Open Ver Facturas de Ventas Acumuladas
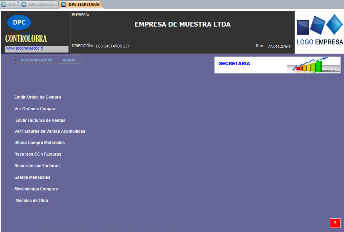This screenshot has width=344, height=232. pyautogui.click(x=50, y=131)
